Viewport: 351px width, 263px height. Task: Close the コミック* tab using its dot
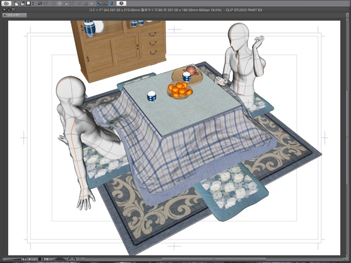tap(5, 15)
